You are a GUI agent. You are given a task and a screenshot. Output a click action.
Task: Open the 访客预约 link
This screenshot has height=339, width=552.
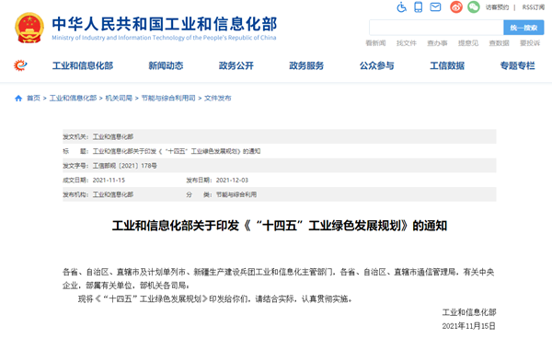point(497,7)
